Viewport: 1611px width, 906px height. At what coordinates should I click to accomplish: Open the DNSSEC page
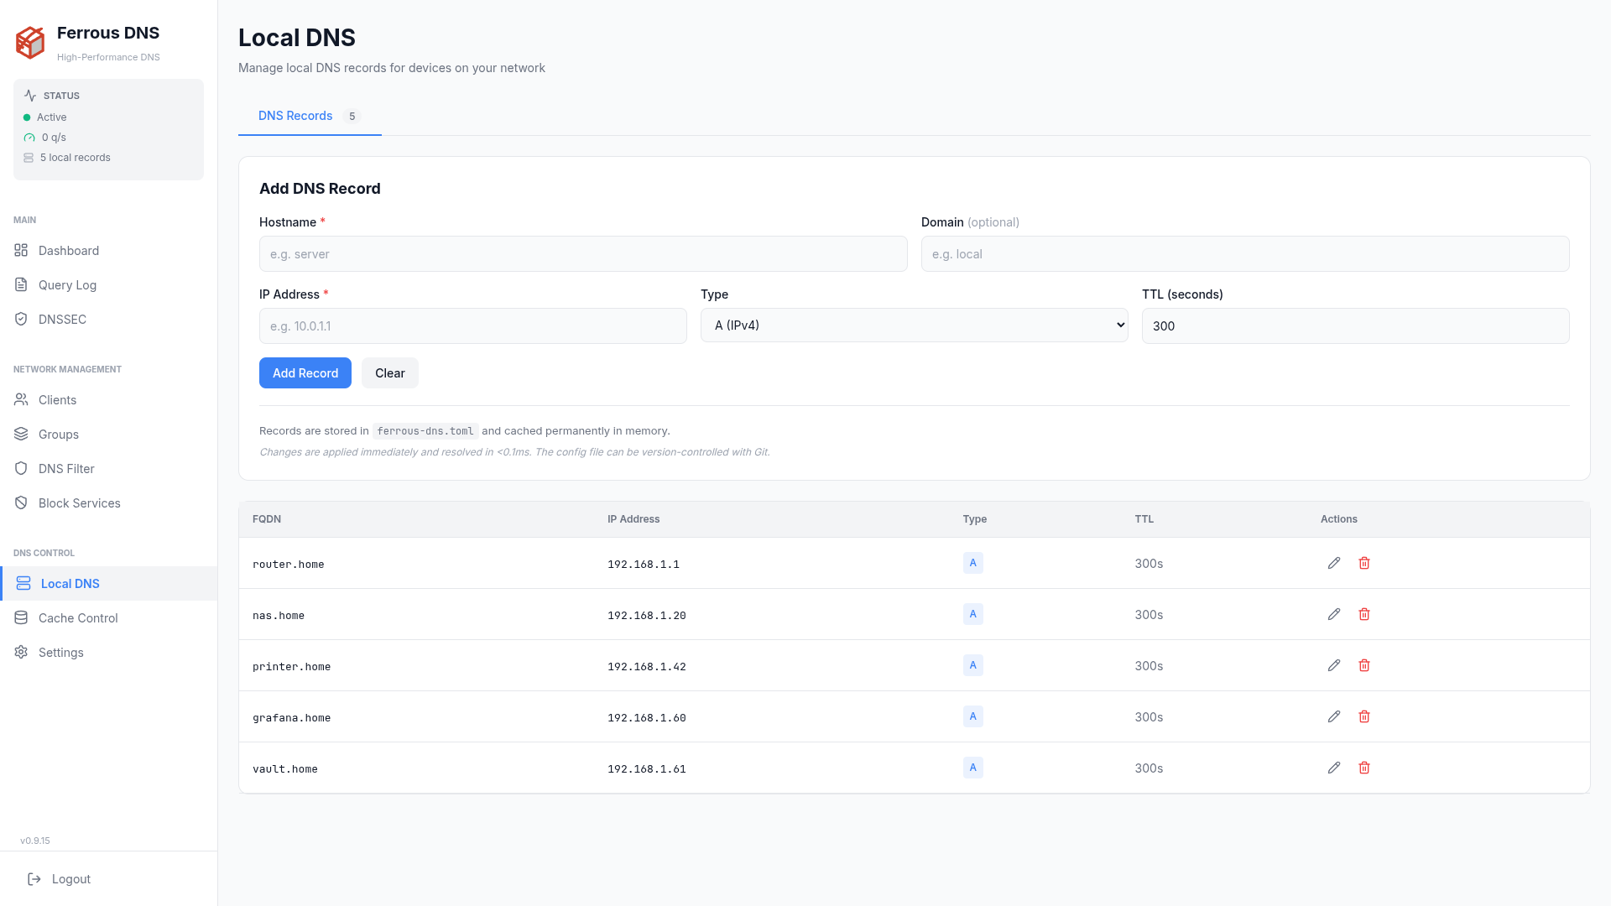click(108, 319)
